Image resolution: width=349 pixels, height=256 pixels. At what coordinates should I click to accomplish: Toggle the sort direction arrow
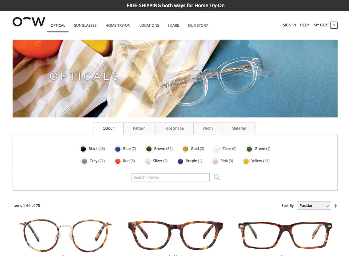coord(336,206)
